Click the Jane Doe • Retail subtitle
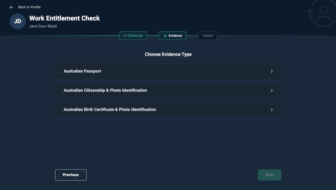The image size is (336, 190). [x=43, y=26]
